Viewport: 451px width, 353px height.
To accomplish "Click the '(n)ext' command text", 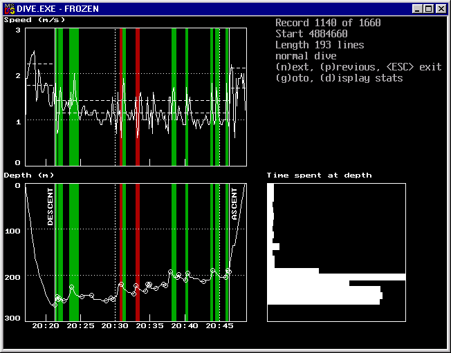I will tap(294, 67).
